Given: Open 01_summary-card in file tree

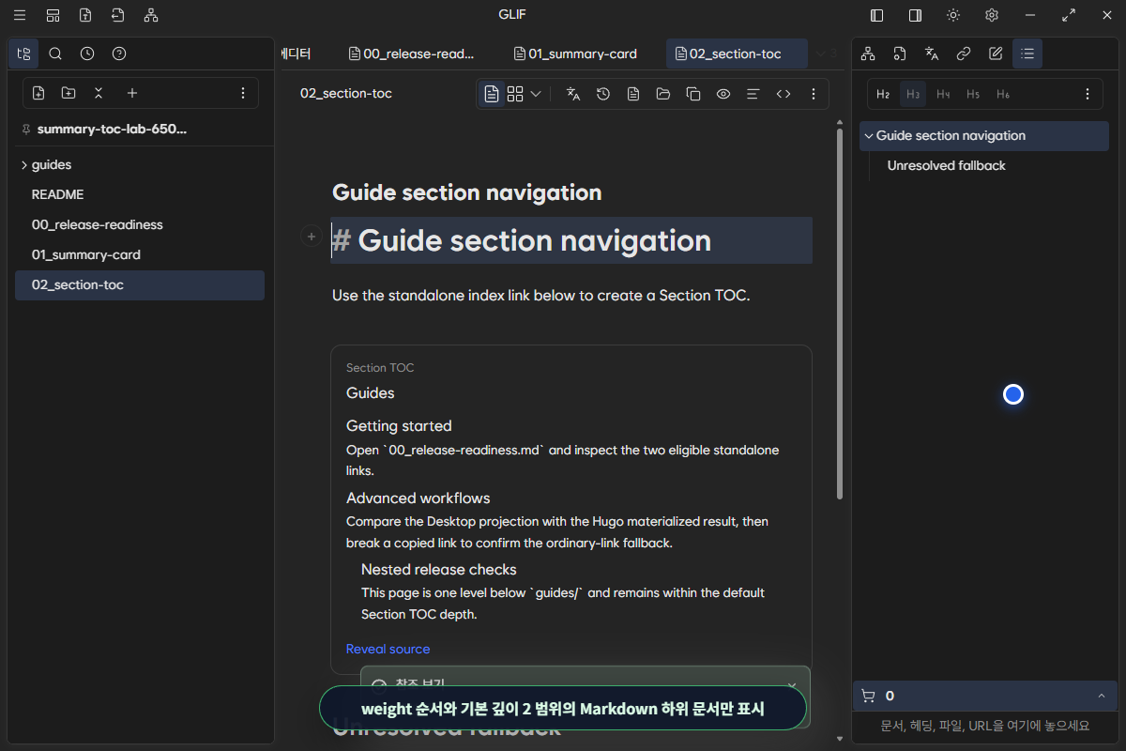Looking at the screenshot, I should coord(140,254).
